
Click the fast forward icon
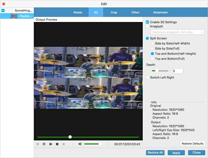tap(51, 144)
